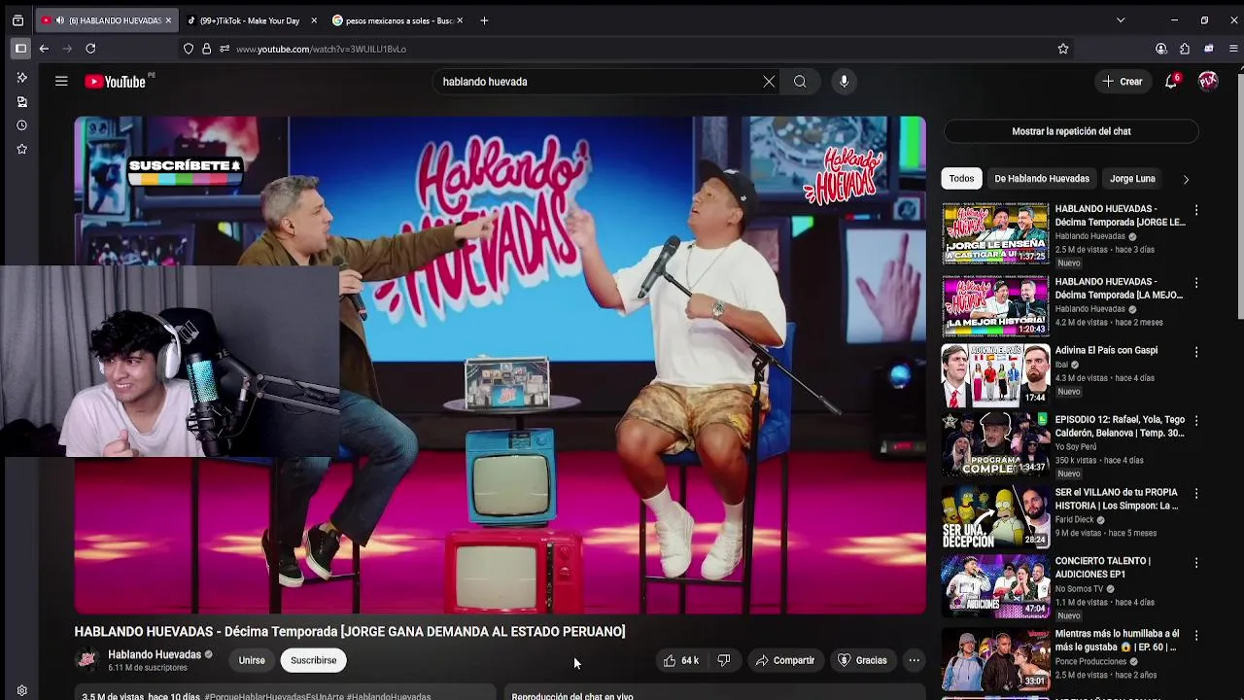Open options for Adivina El País video
This screenshot has height=700, width=1244.
(1195, 352)
